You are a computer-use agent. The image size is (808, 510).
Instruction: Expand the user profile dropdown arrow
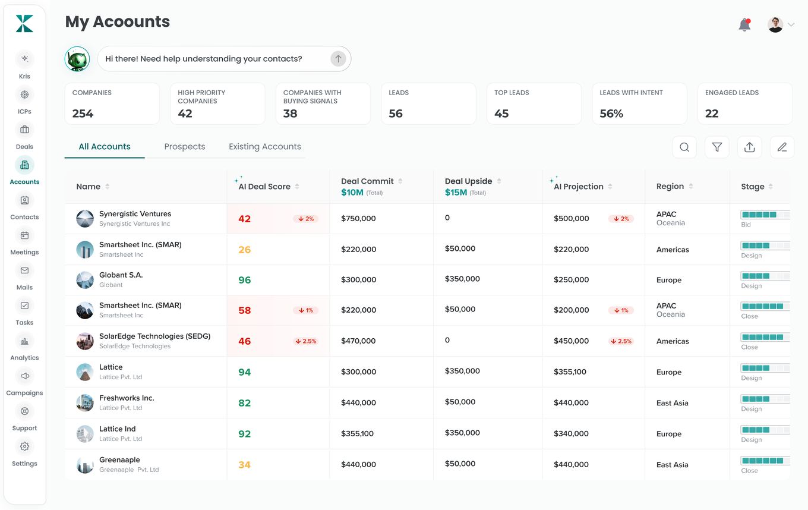[791, 25]
